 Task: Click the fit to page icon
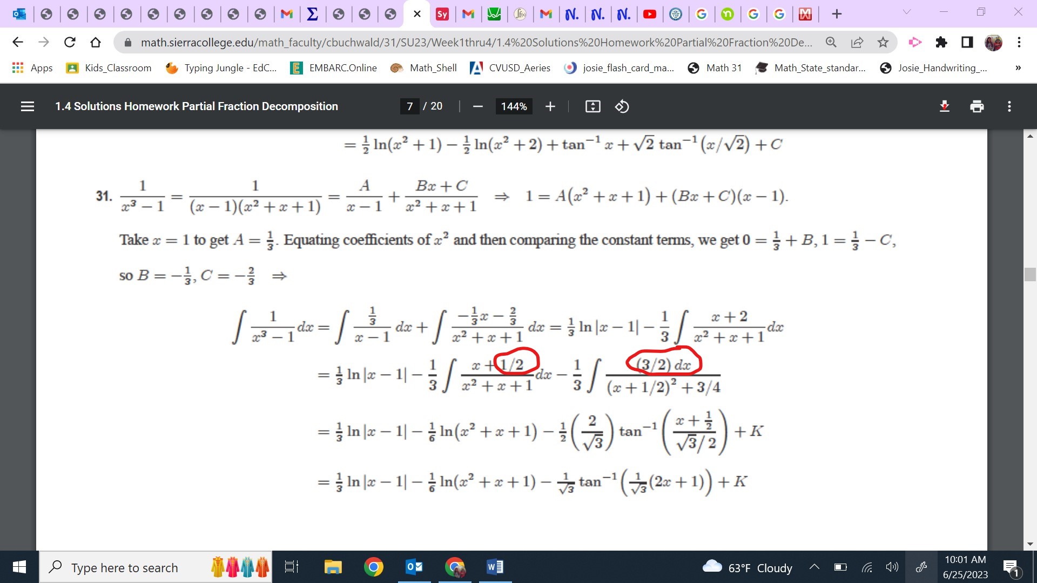592,106
